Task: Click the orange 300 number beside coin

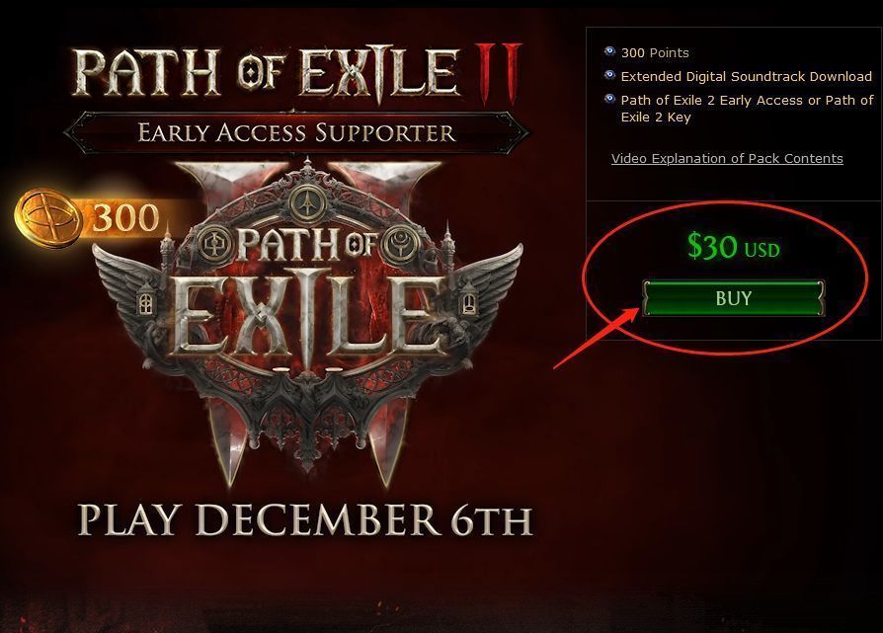Action: (x=126, y=218)
